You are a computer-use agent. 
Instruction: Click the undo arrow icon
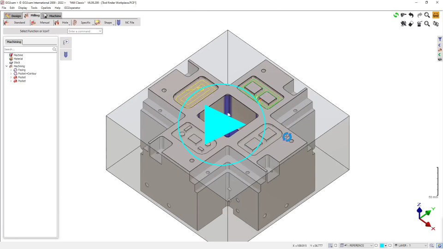coord(411,15)
